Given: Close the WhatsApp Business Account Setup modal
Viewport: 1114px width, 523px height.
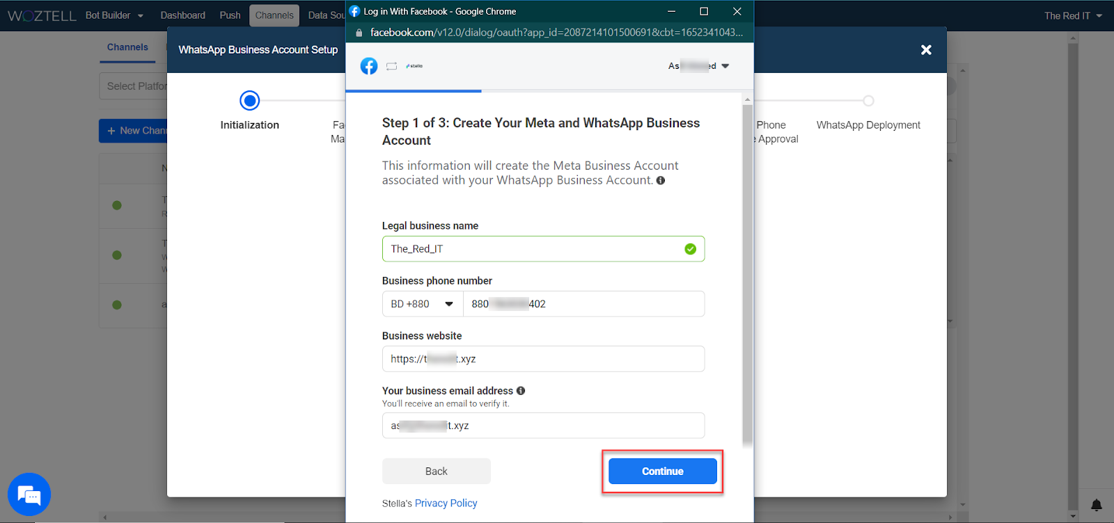Looking at the screenshot, I should tap(926, 50).
